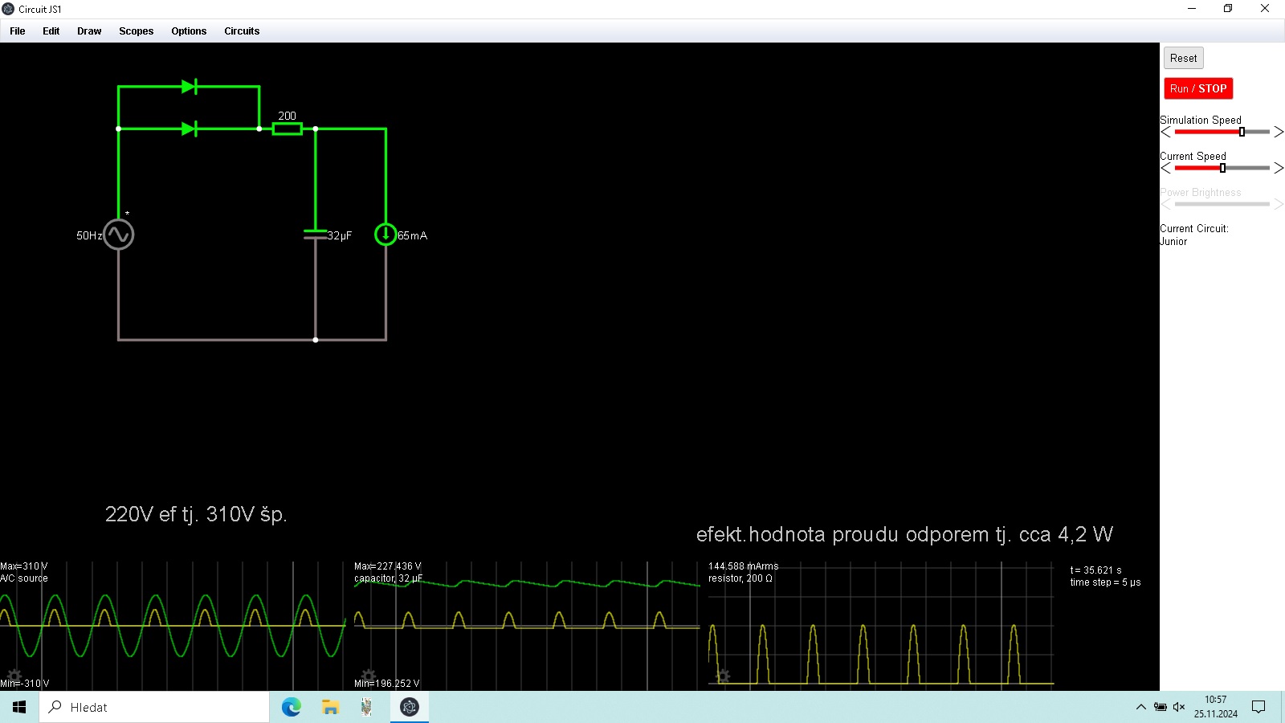Expand the Options menu
Screen dimensions: 1285x723
(189, 31)
